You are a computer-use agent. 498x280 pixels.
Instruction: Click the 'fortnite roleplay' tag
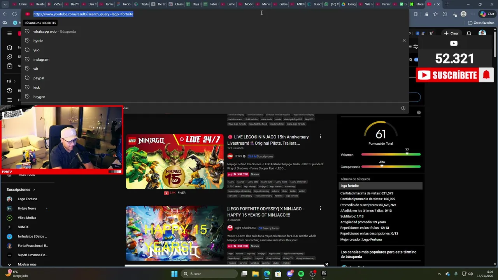click(236, 115)
